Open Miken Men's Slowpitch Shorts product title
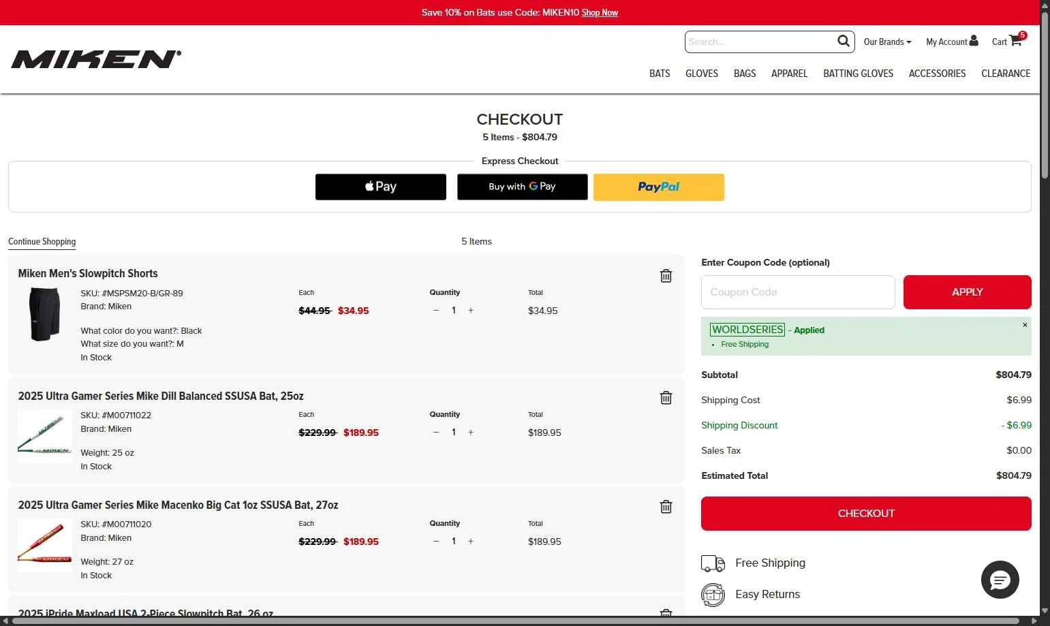Screen dimensions: 1050x626 pos(88,273)
